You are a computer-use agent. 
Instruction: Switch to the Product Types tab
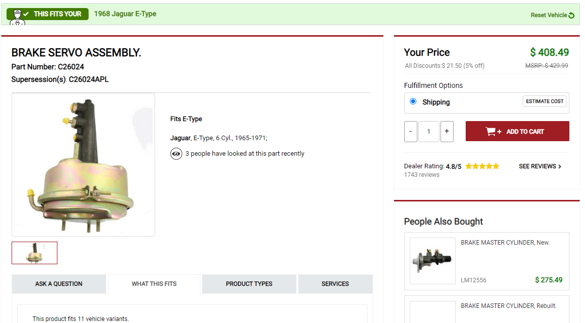tap(249, 284)
